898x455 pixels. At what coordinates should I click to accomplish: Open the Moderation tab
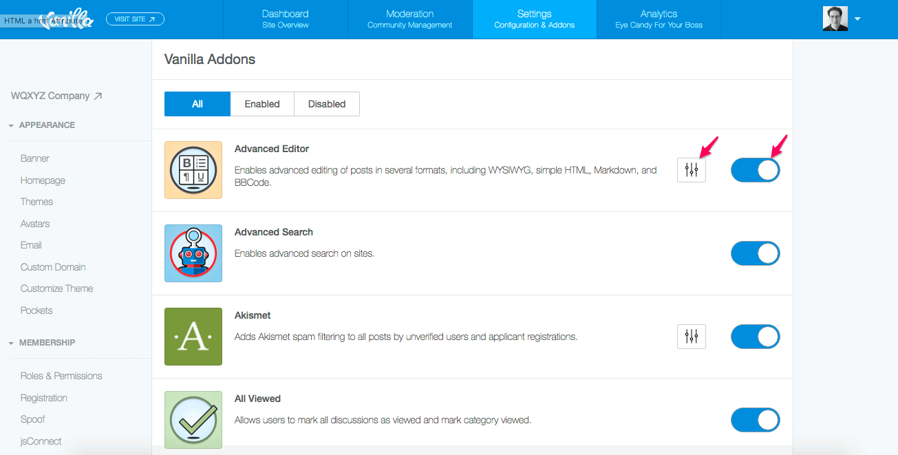click(409, 19)
